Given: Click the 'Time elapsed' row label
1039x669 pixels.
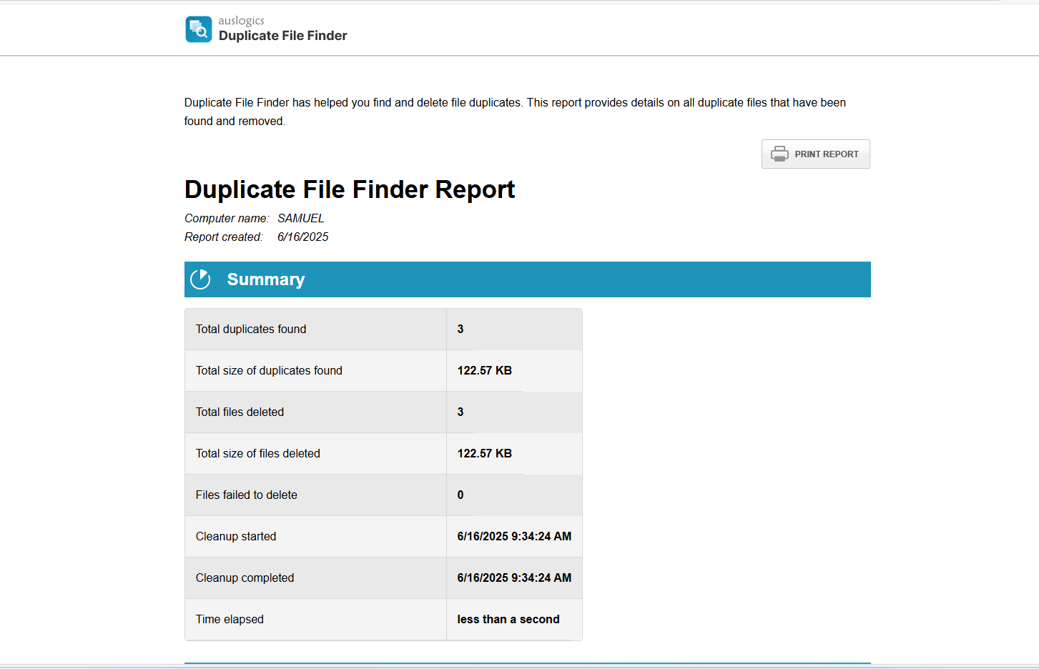Looking at the screenshot, I should [x=230, y=619].
